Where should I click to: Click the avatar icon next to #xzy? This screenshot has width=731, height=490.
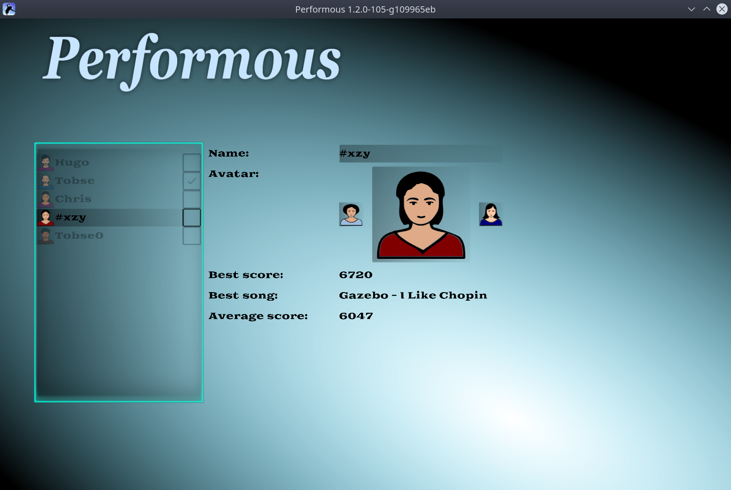click(x=45, y=217)
